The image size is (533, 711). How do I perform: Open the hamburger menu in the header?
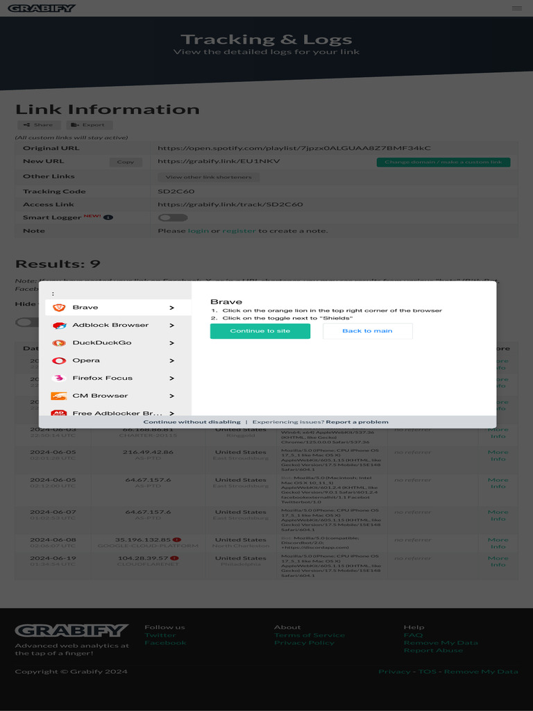[x=516, y=8]
